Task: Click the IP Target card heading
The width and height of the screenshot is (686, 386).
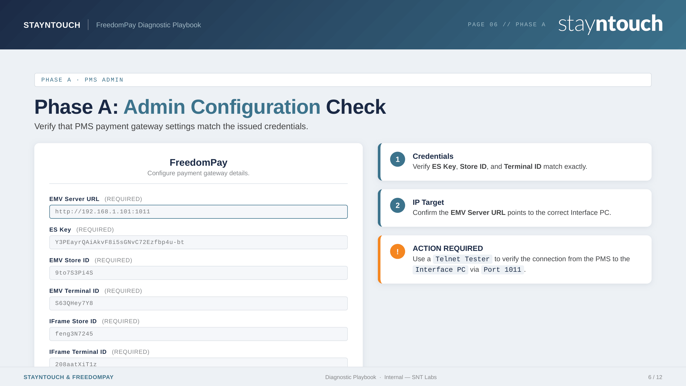Action: (428, 203)
